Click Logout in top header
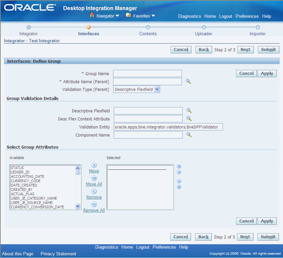 (226, 16)
